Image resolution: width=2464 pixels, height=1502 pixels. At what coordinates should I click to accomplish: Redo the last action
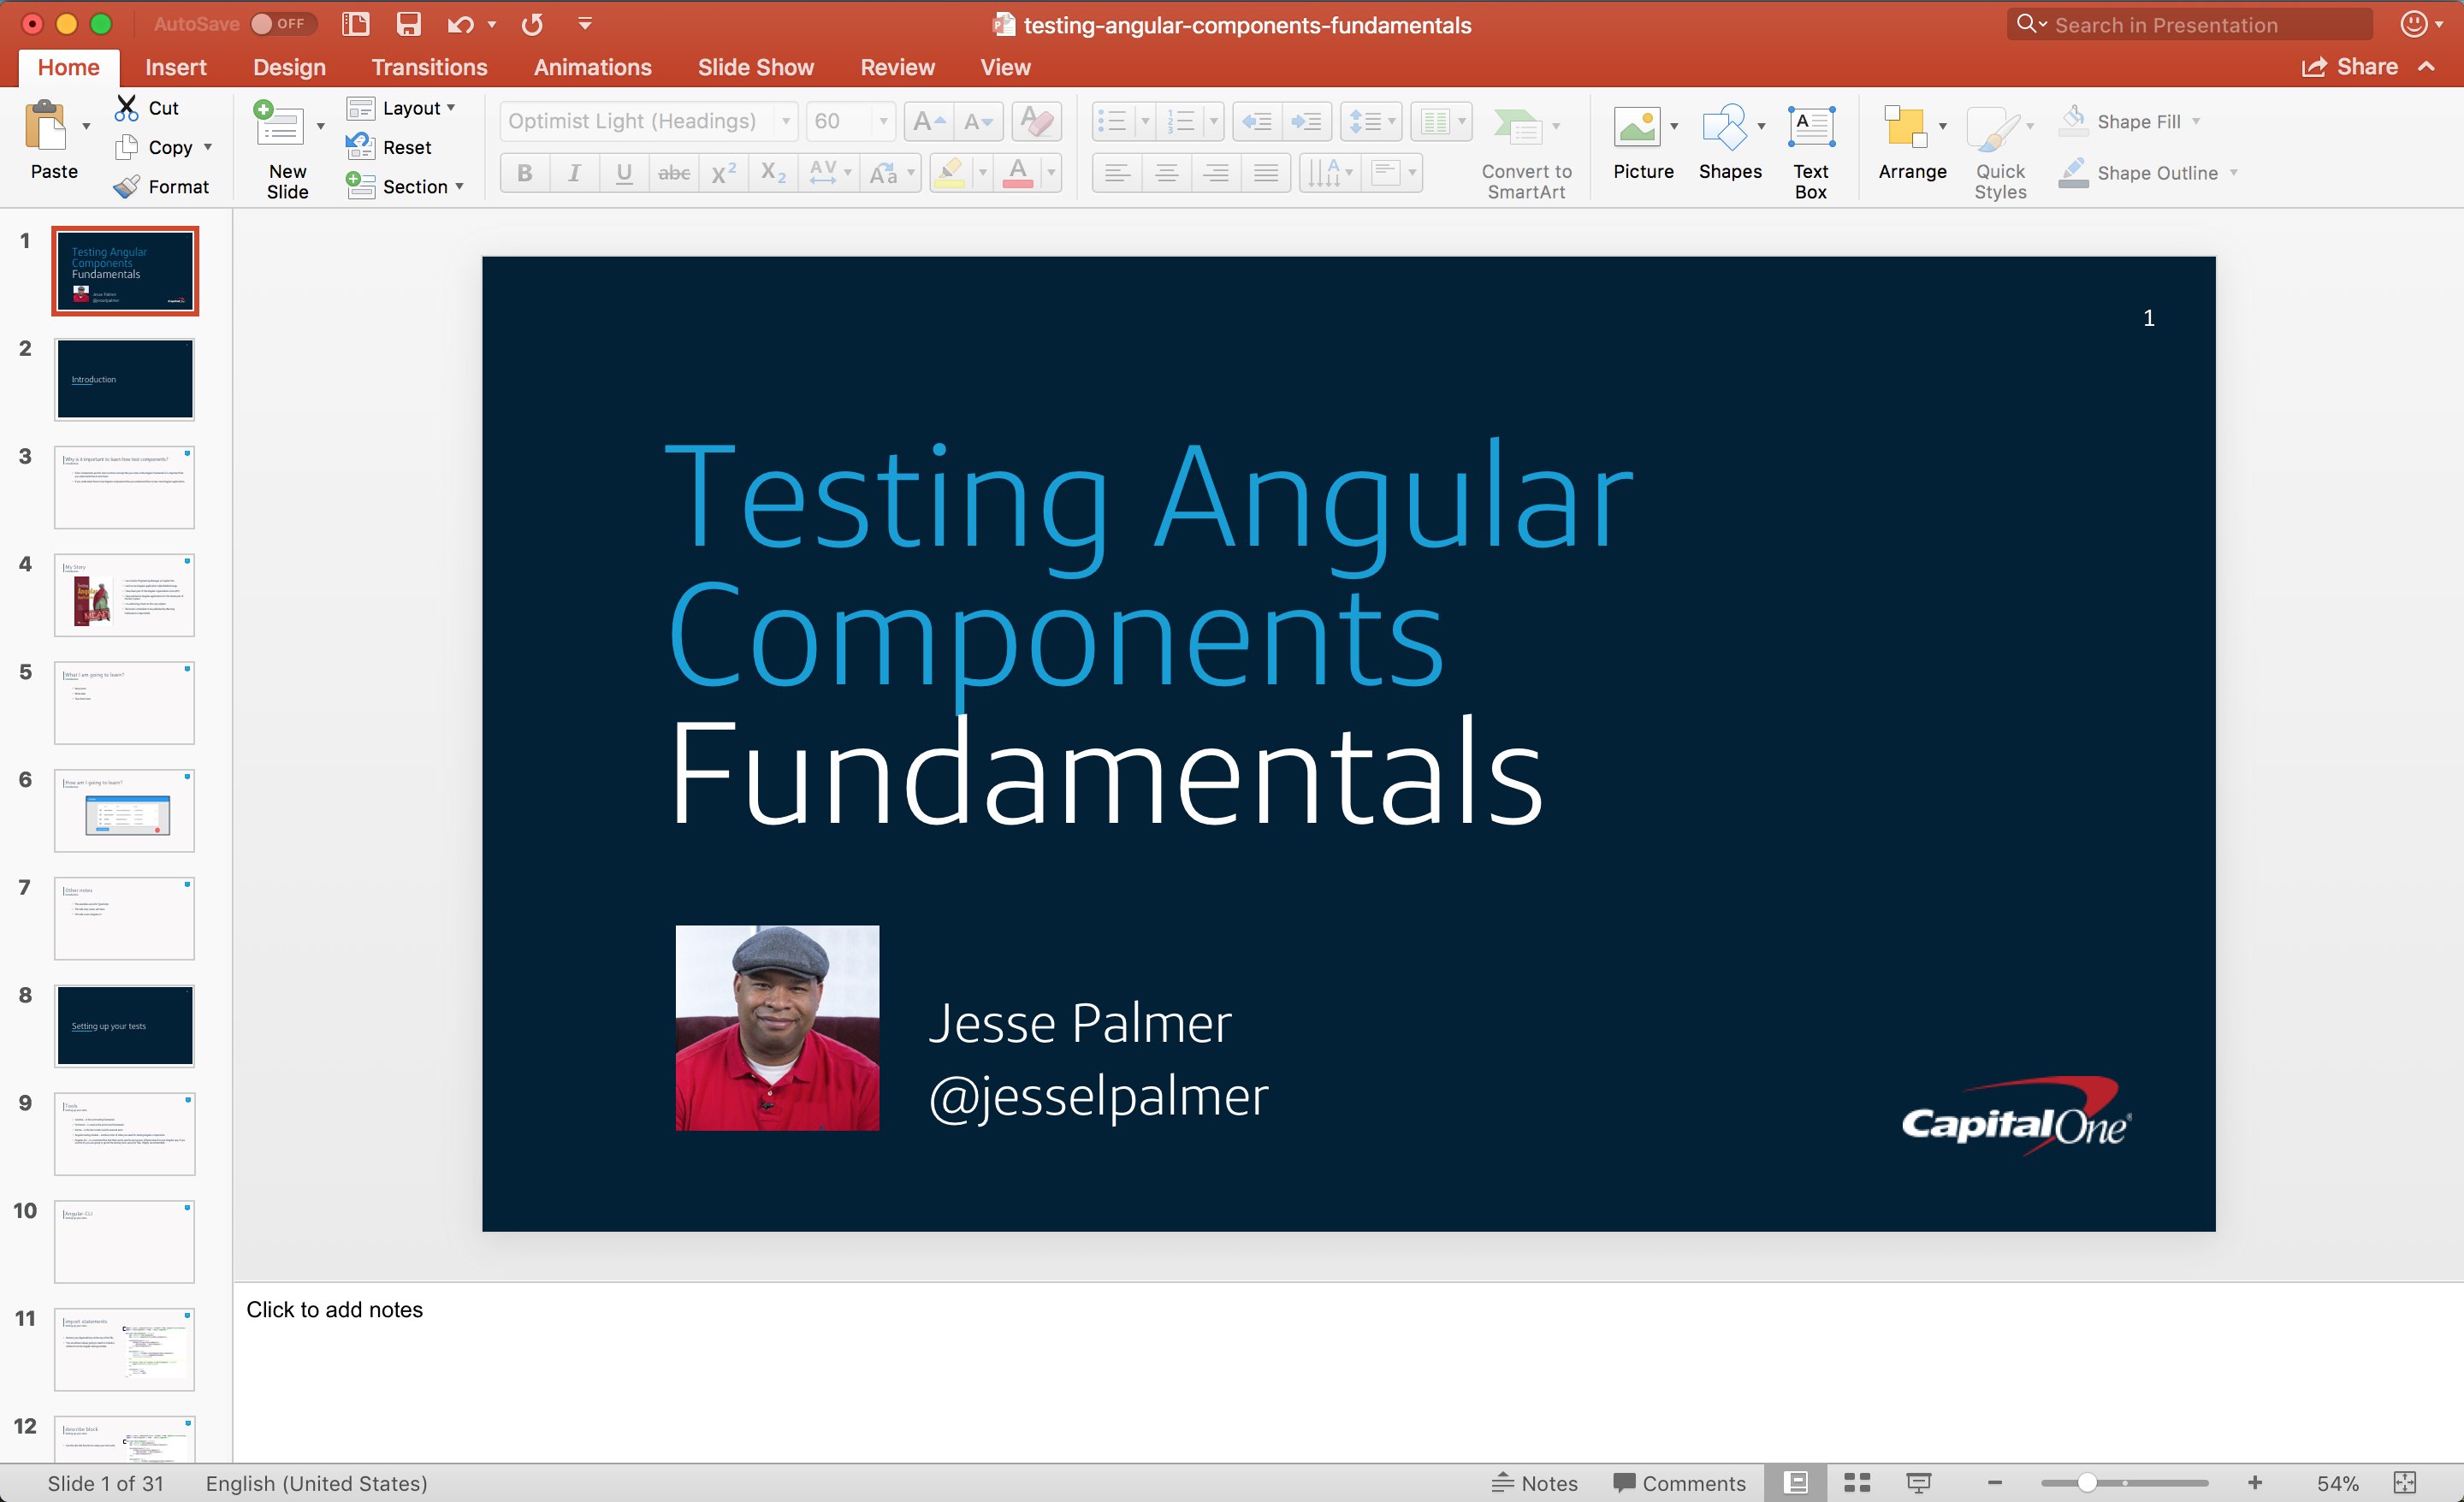532,24
